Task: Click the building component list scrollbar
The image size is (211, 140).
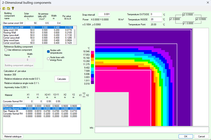Action: tap(75, 34)
